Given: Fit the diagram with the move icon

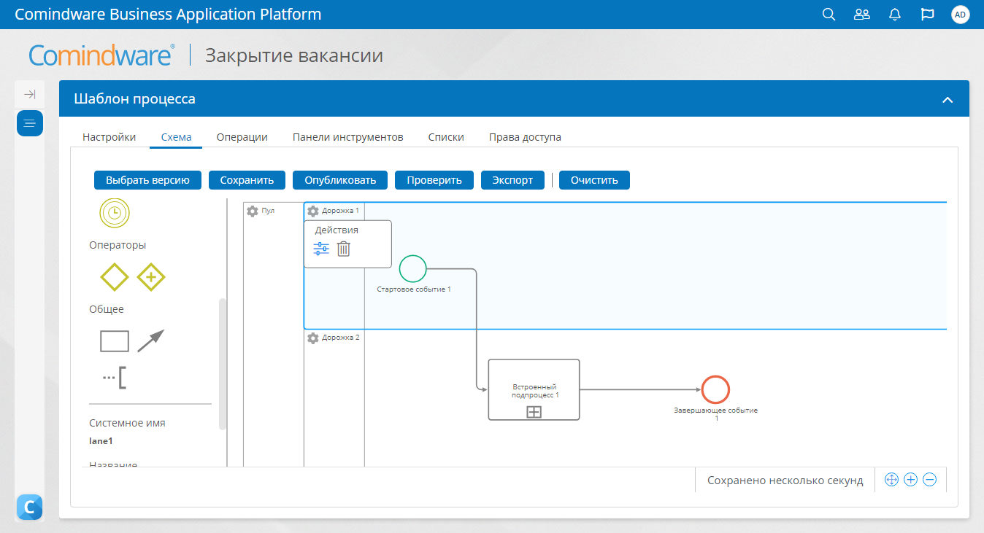Looking at the screenshot, I should (x=891, y=480).
